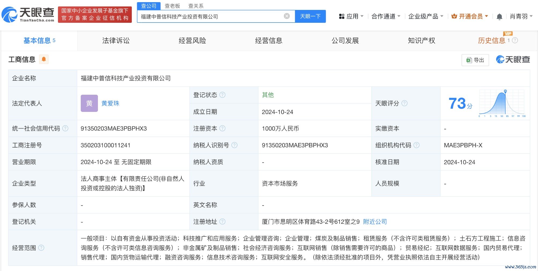Click the industry value 资本市场服务
538x271 pixels.
(x=280, y=183)
